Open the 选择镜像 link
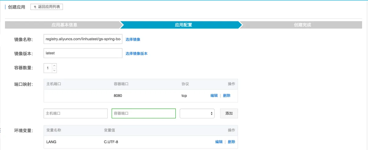Image resolution: width=368 pixels, height=150 pixels. [x=133, y=40]
